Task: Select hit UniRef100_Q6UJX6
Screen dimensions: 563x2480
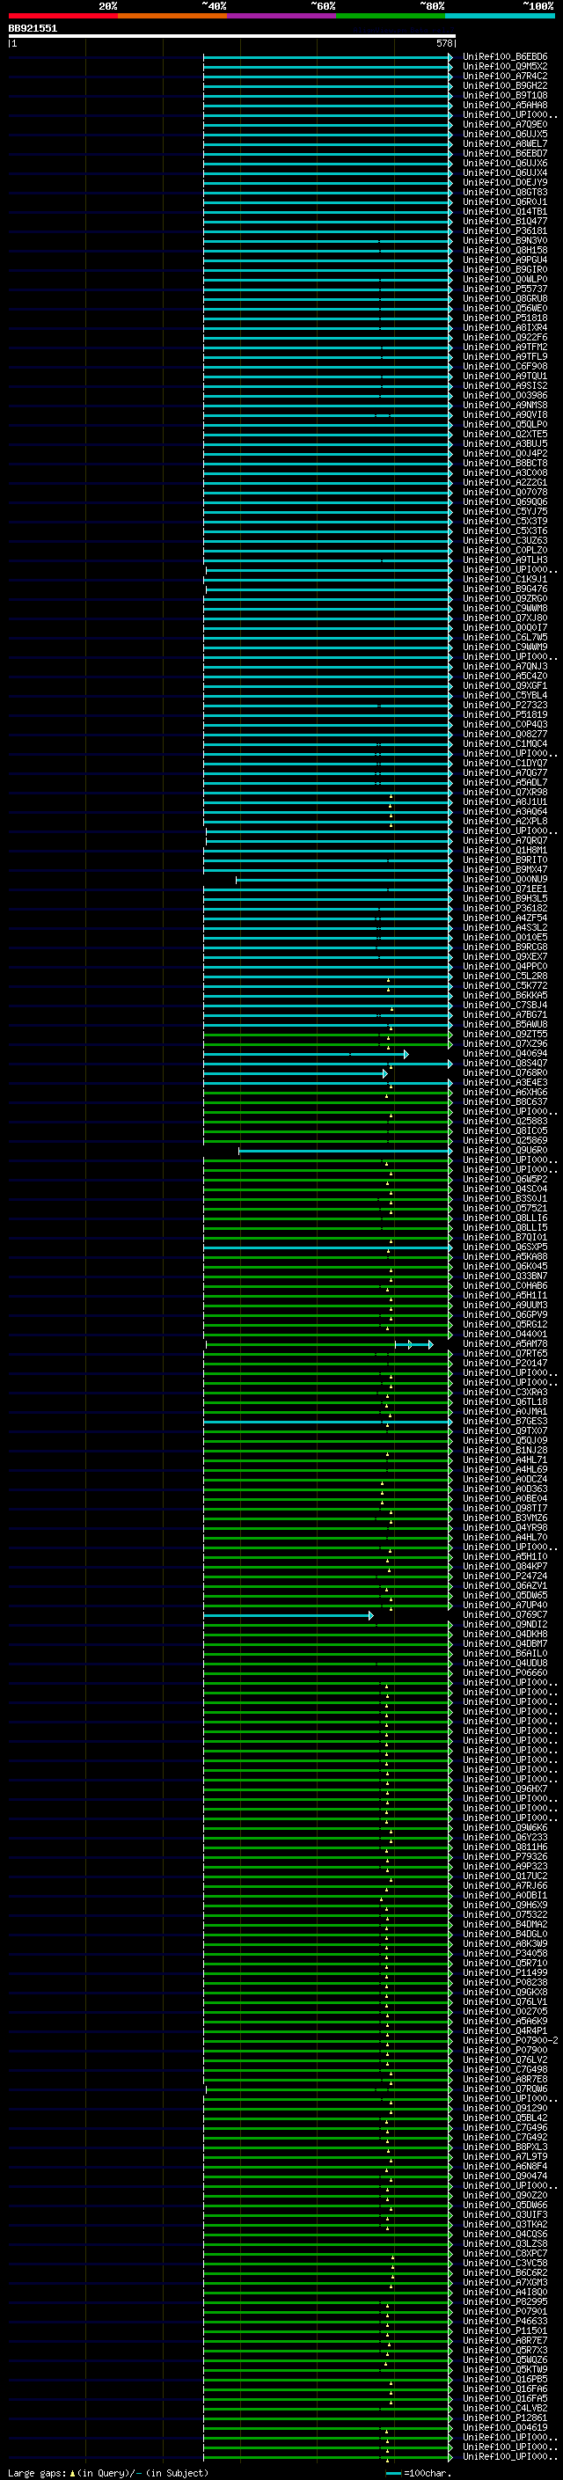Action: 504,163
